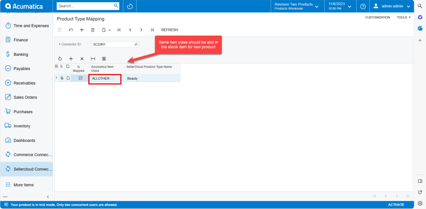Click the Copilot icon in browser sidebar
The width and height of the screenshot is (426, 209).
(x=420, y=17)
